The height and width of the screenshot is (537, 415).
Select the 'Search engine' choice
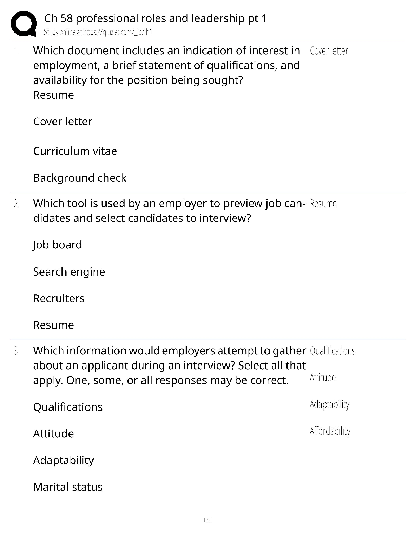(x=69, y=272)
